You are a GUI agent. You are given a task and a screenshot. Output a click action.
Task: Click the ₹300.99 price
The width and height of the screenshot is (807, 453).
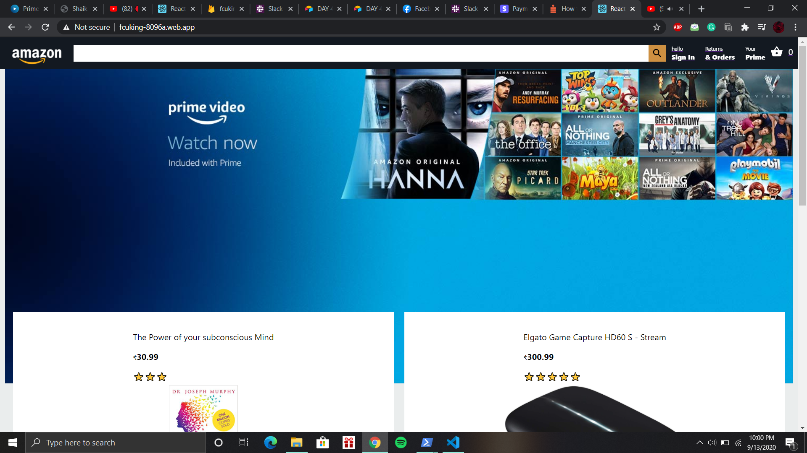coord(538,357)
